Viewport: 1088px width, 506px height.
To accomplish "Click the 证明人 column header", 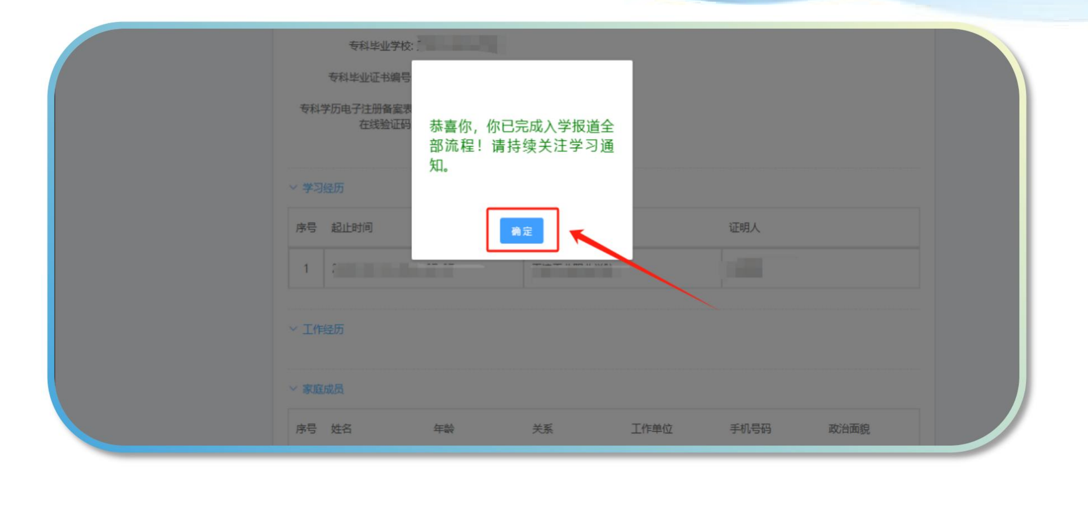I will 744,228.
